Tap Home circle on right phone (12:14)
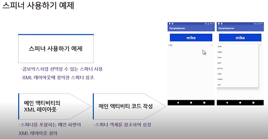 coord(240,103)
